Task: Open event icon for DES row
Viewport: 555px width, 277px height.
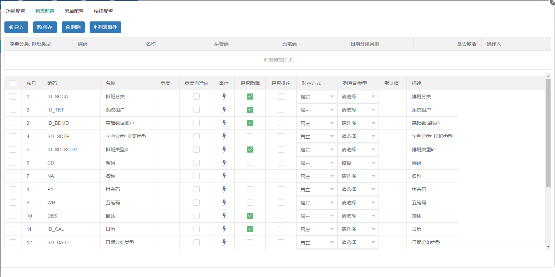Action: point(224,216)
